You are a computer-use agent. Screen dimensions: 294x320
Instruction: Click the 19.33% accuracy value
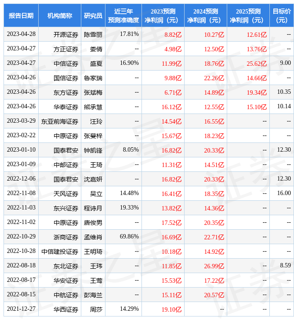coord(129,207)
